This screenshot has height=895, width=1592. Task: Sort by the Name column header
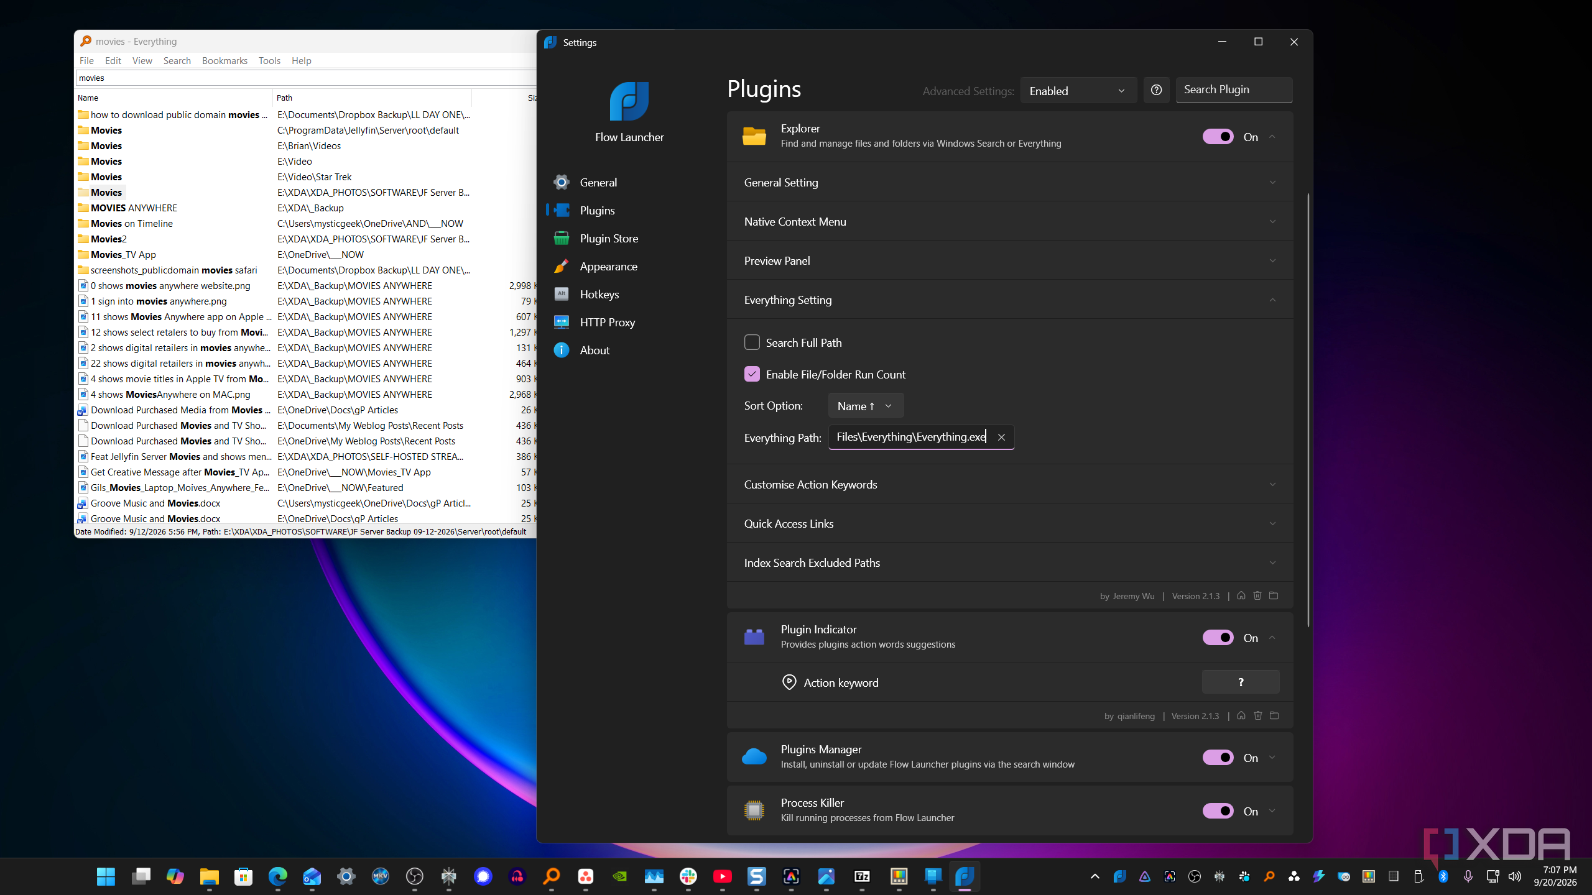pyautogui.click(x=174, y=98)
